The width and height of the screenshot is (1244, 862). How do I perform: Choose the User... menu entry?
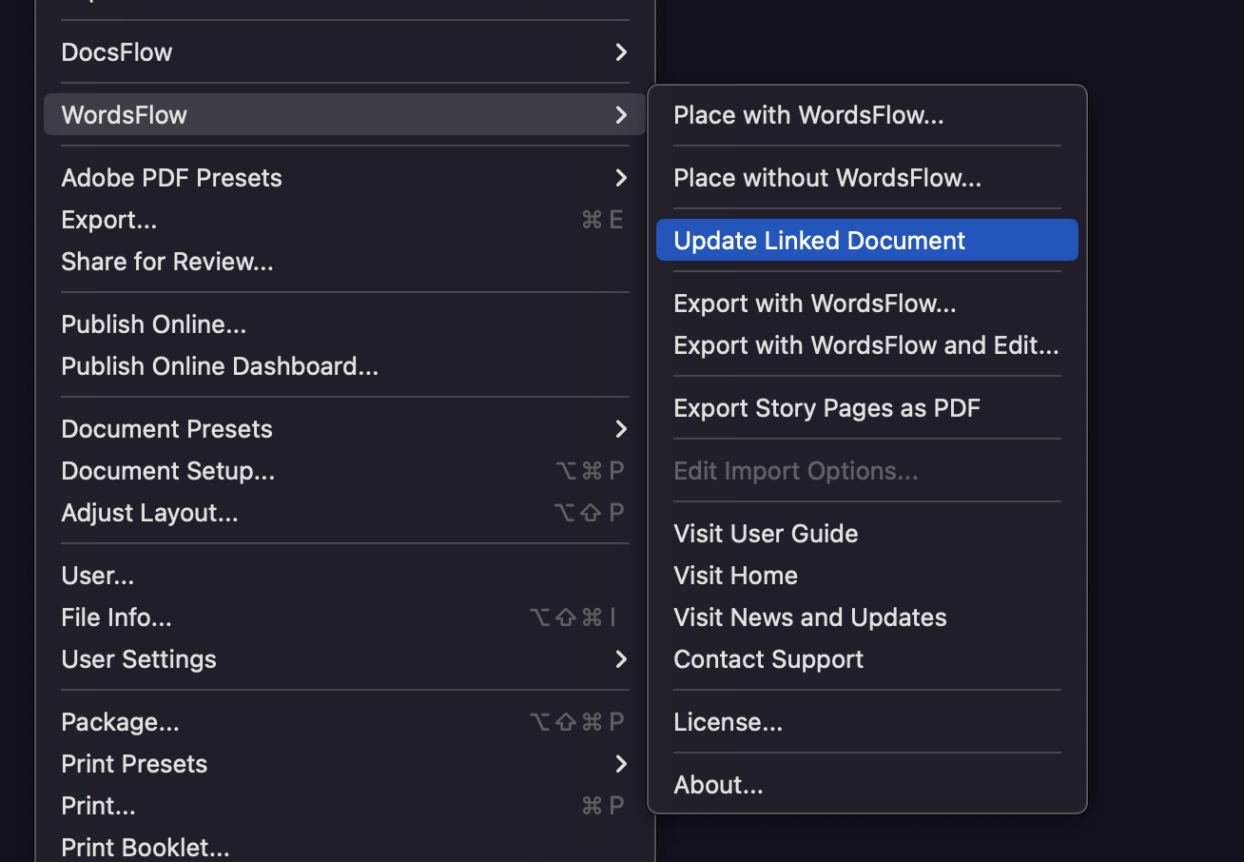click(x=344, y=576)
